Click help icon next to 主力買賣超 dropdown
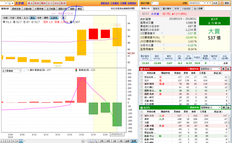Viewport: 232px width, 143px height. 24,71
